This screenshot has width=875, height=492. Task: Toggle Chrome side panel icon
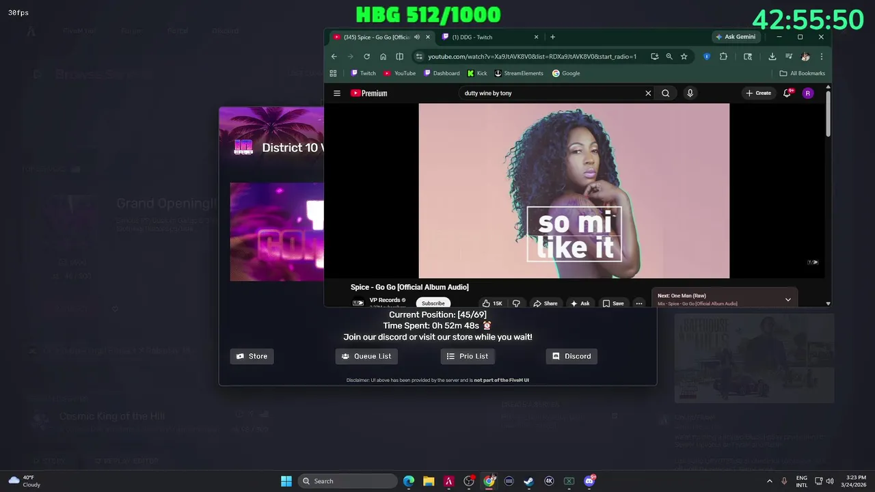[399, 57]
